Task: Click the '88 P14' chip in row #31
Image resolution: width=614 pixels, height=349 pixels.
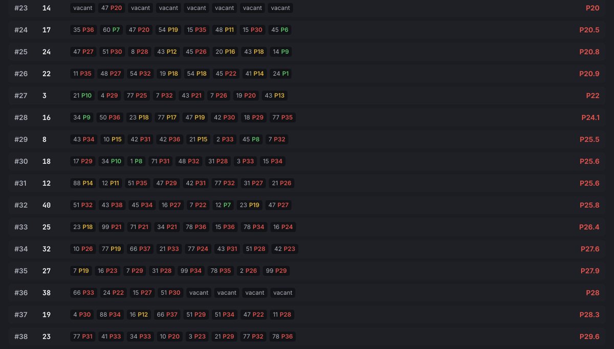Action: tap(83, 183)
